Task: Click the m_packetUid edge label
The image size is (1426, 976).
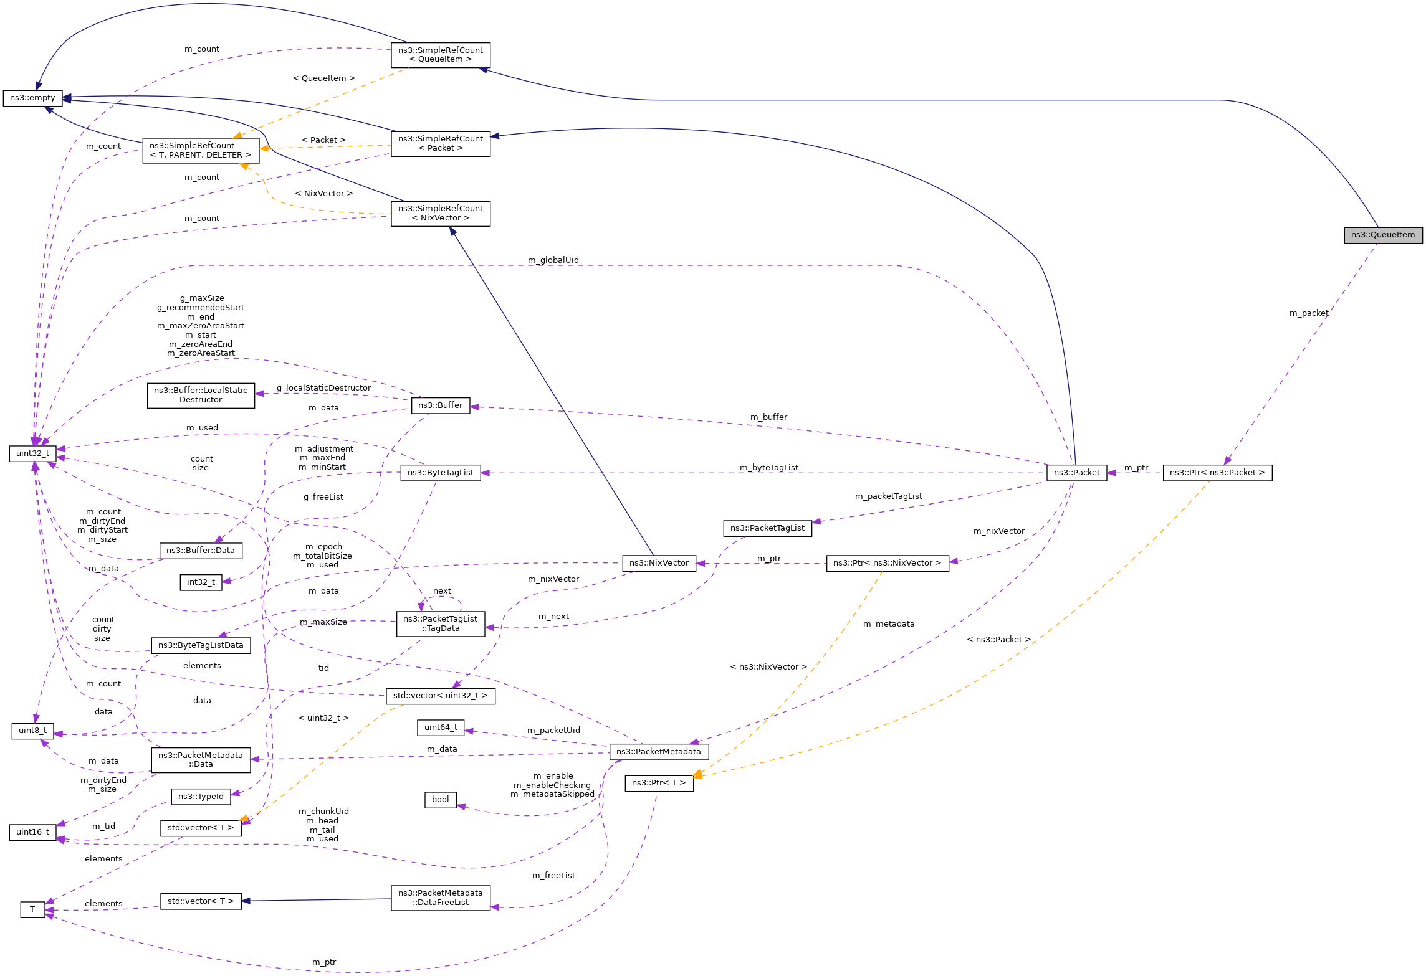Action: [x=553, y=730]
